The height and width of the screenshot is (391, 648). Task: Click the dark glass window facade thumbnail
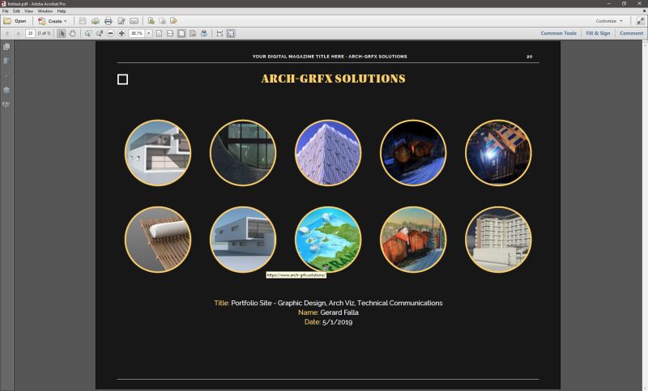(x=243, y=153)
